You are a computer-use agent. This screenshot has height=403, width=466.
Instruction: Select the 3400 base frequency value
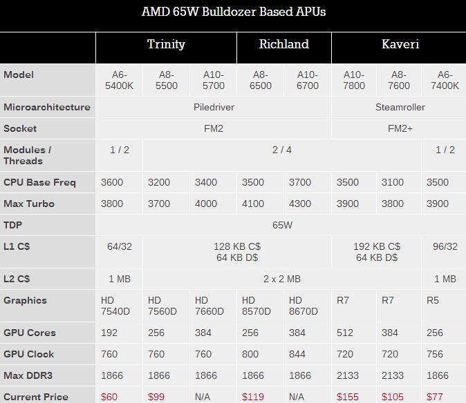[x=206, y=182]
